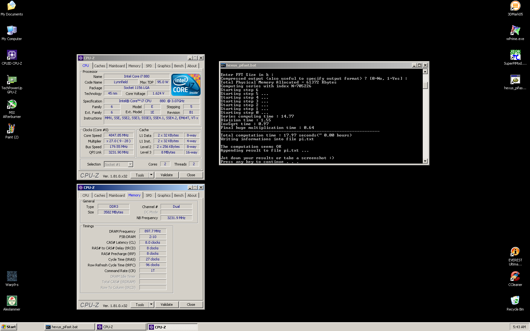Viewport: 530px width, 331px height.
Task: Switch to CPU tab in lower CPU-Z window
Action: [x=85, y=195]
